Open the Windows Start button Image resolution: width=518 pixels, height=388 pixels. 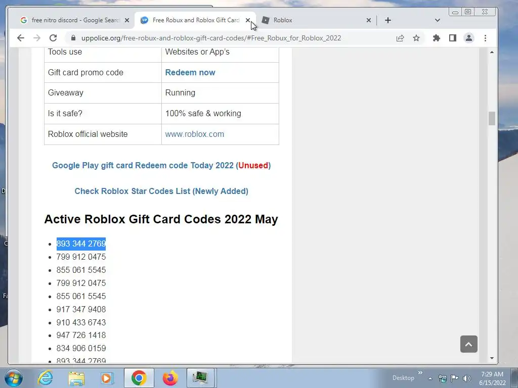tap(14, 378)
